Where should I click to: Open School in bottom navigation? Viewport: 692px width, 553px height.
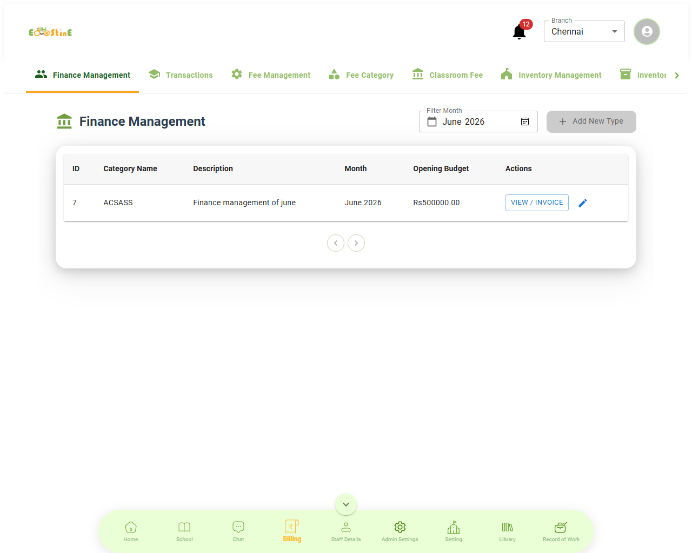click(184, 531)
